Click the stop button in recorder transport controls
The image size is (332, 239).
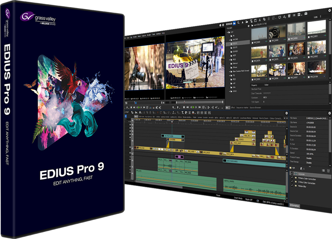click(x=184, y=107)
